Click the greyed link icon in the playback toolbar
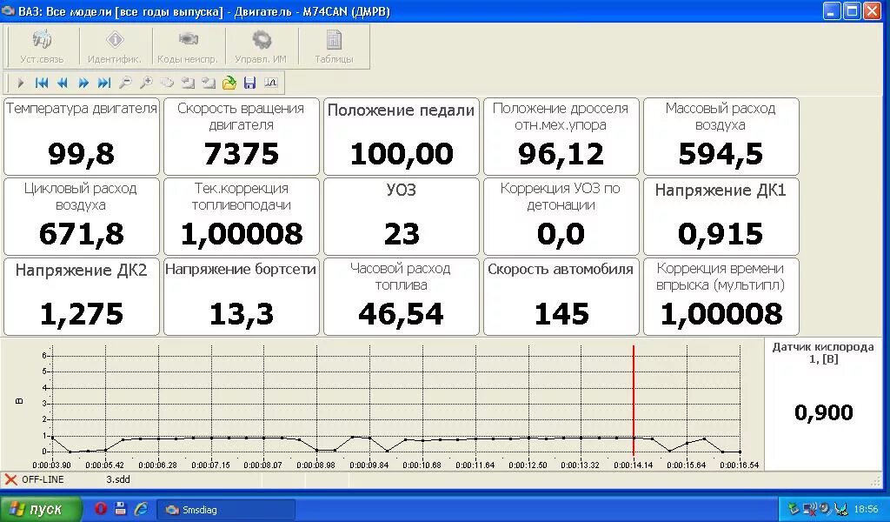The width and height of the screenshot is (890, 522). point(167,83)
